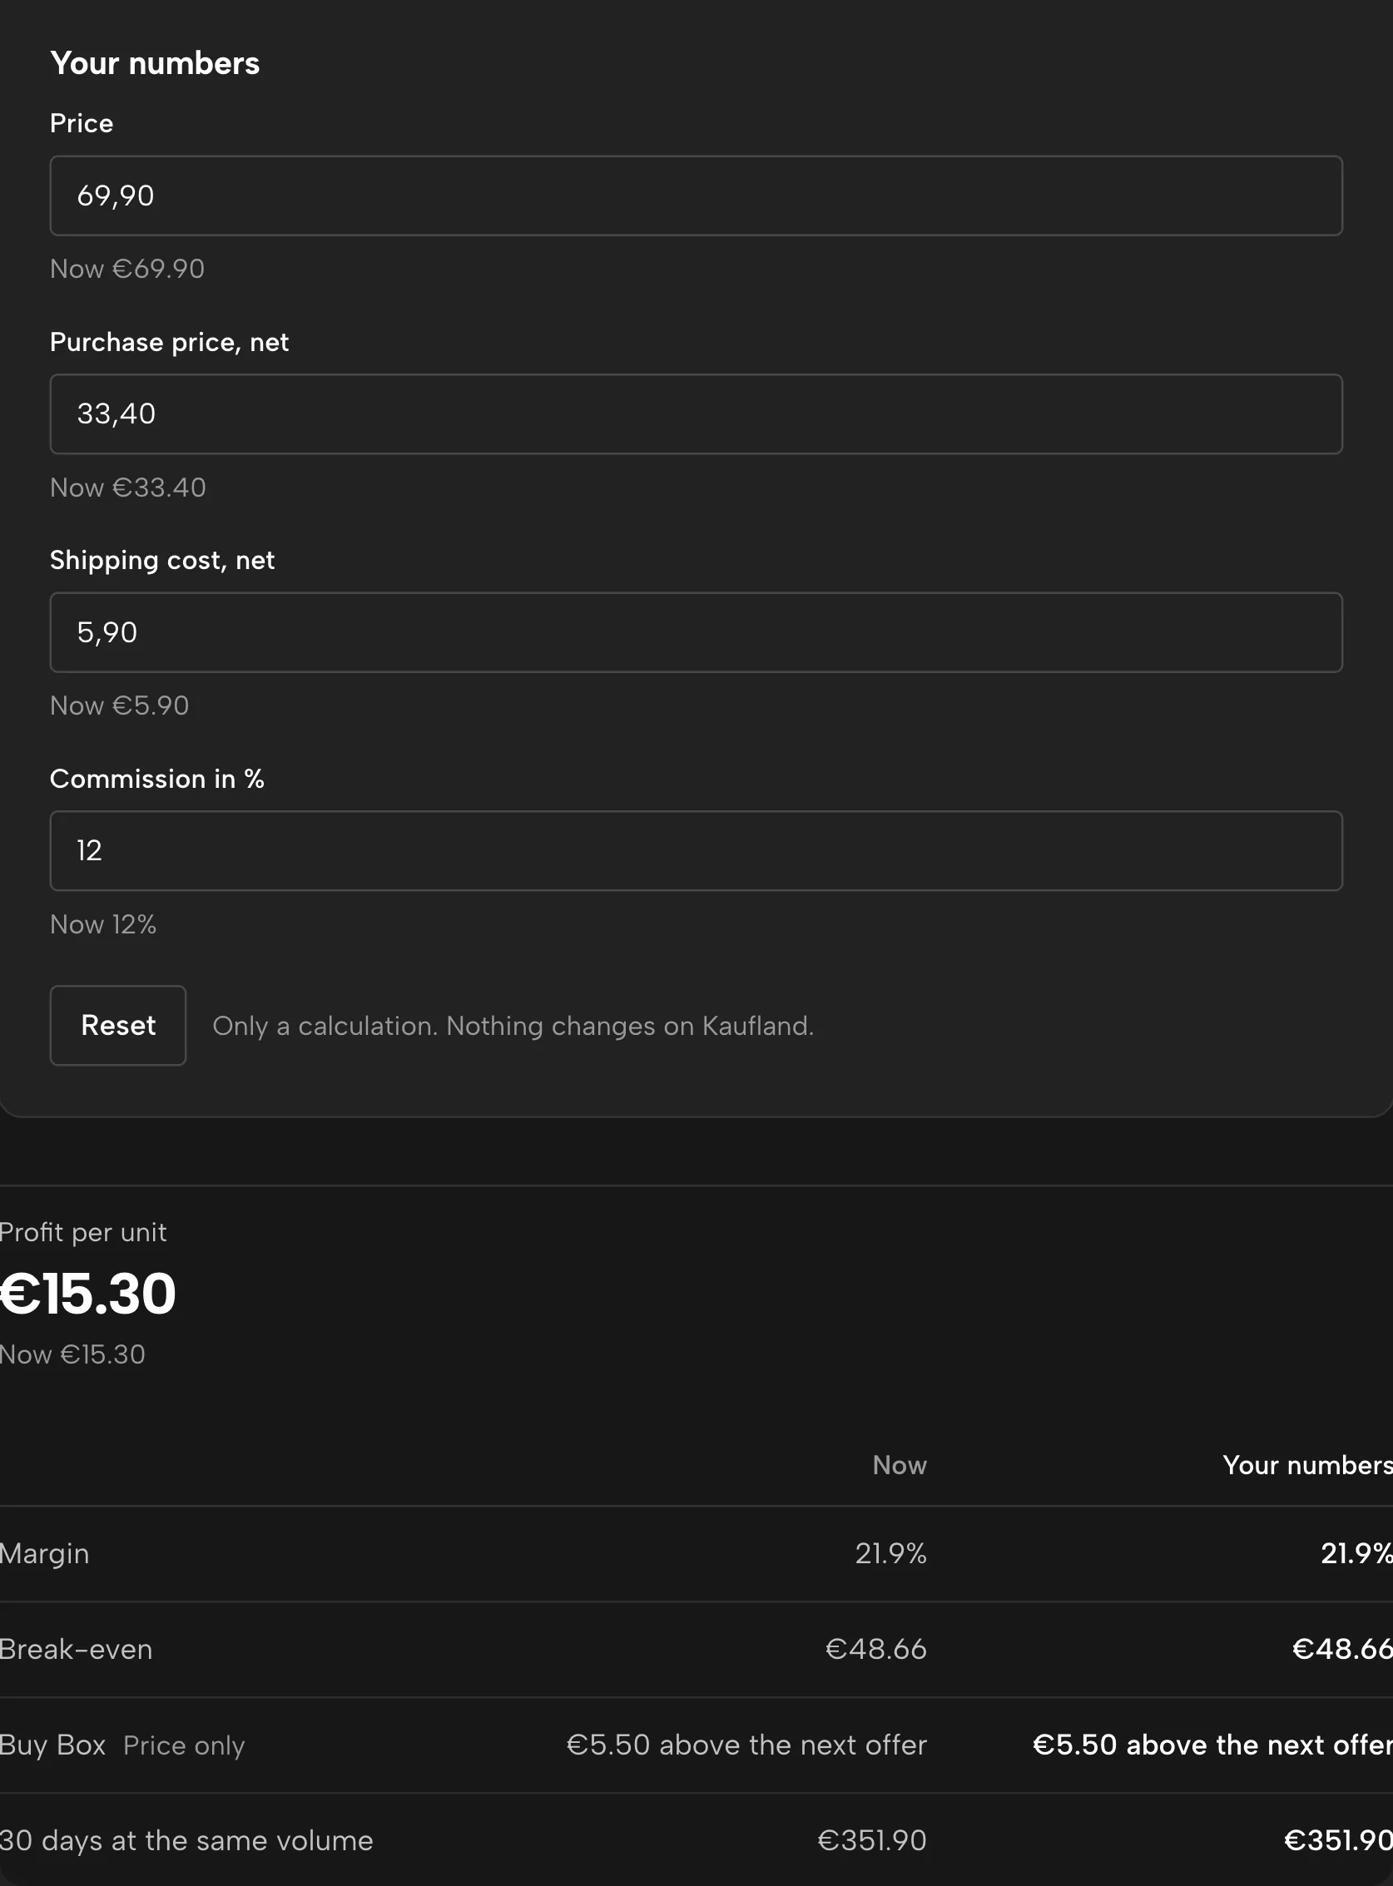This screenshot has height=1886, width=1393.
Task: Select the 'Your numbers' panel heading
Action: coord(155,63)
